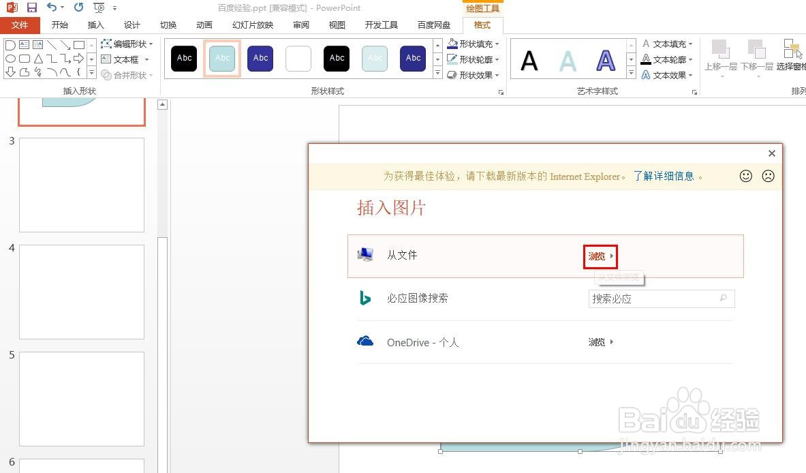The image size is (806, 473).
Task: Apply the purple outlined A WordArt style
Action: click(606, 61)
